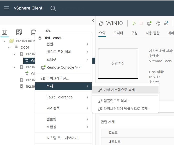Open VM 정책 menu entry
The width and height of the screenshot is (174, 145).
[64, 108]
